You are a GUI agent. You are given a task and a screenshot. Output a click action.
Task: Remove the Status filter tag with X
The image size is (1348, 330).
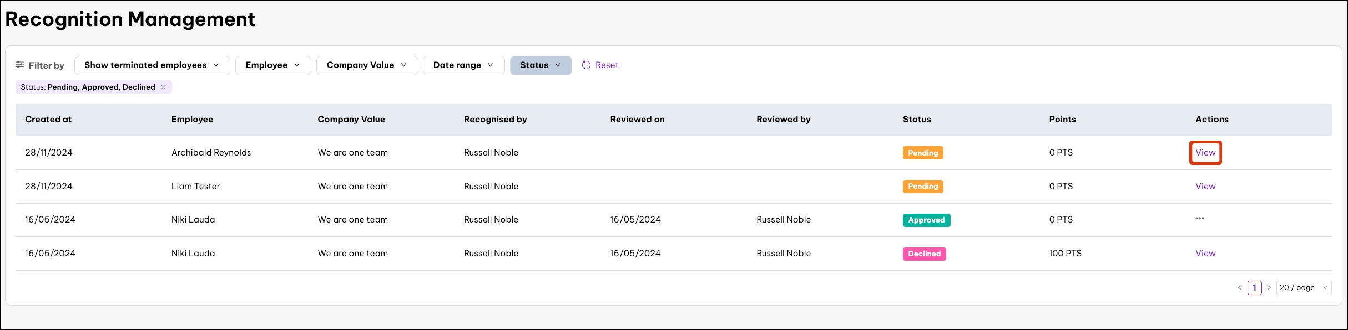[163, 87]
